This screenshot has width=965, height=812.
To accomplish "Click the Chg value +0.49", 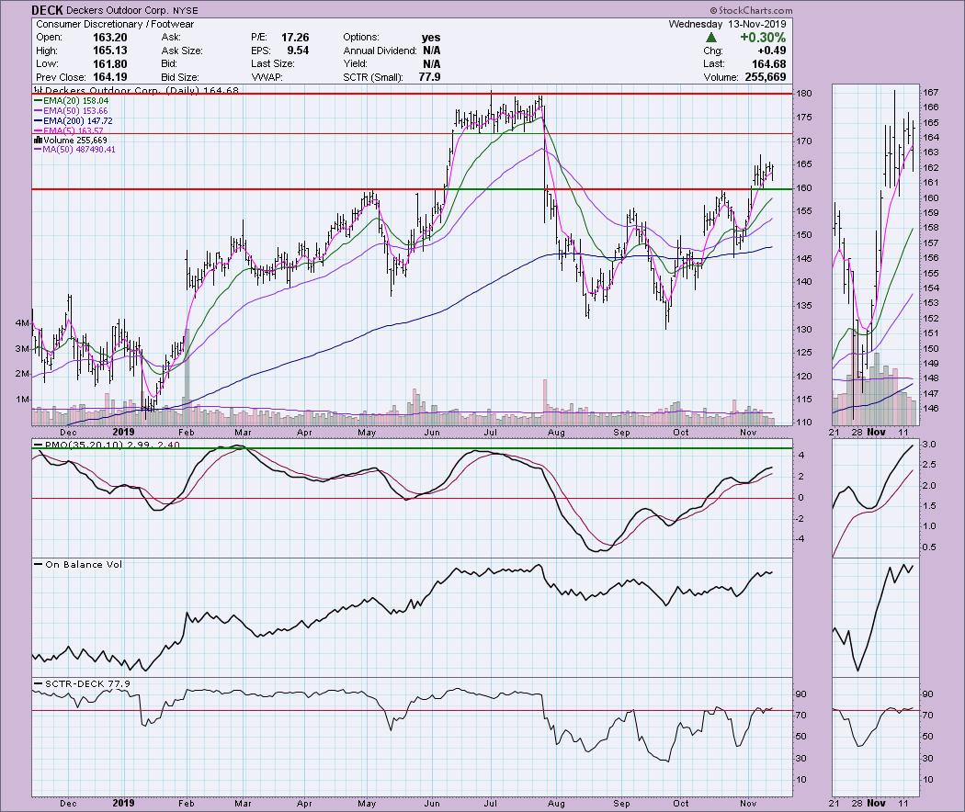I will coord(772,51).
